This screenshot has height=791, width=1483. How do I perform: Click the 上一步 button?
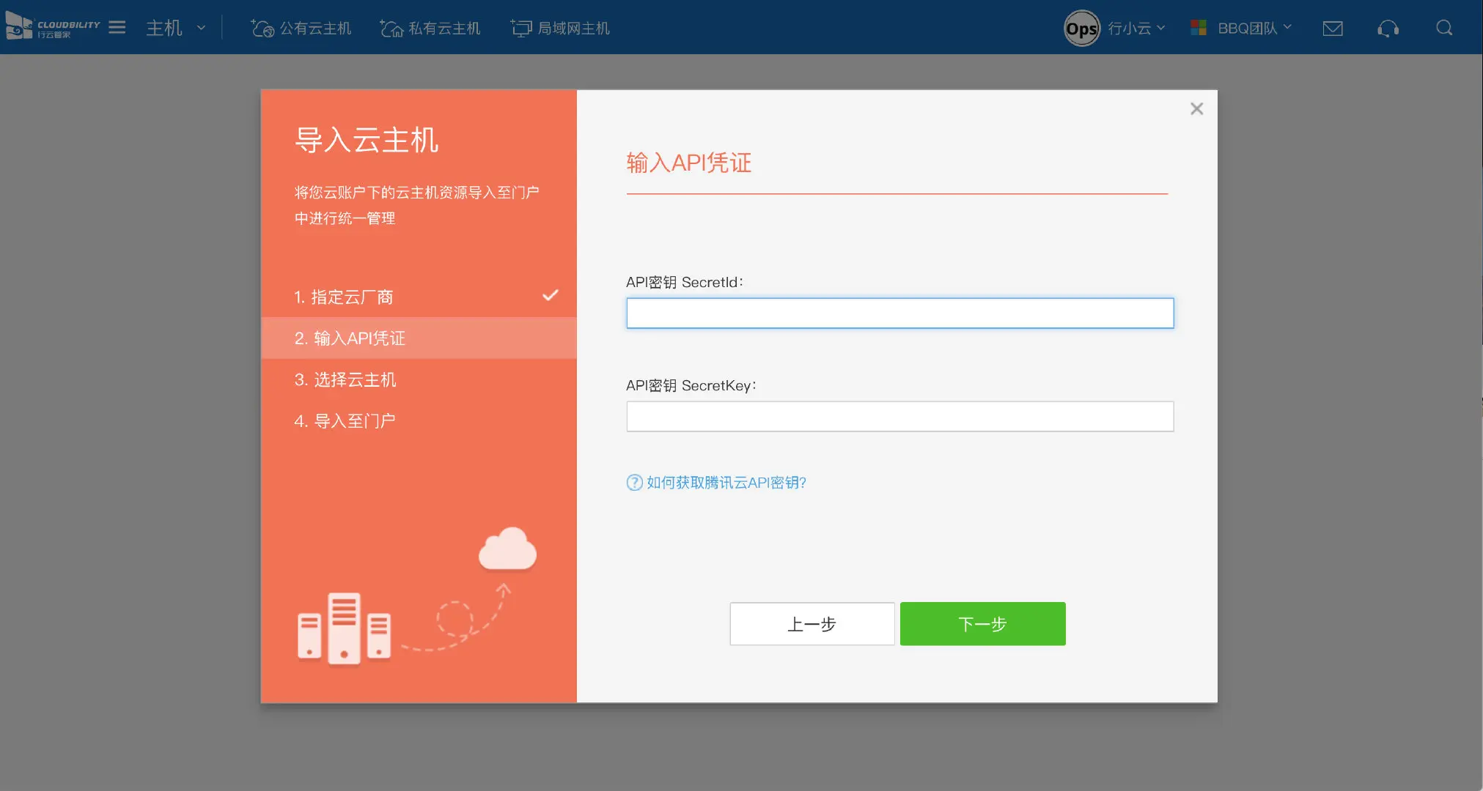click(x=812, y=624)
